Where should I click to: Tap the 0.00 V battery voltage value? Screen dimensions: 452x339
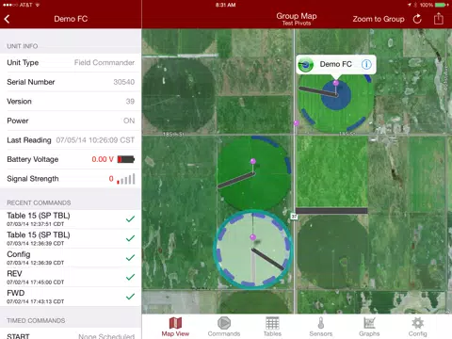[103, 159]
